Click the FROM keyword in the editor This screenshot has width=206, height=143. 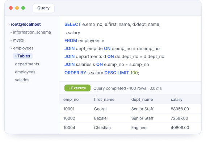71,41
